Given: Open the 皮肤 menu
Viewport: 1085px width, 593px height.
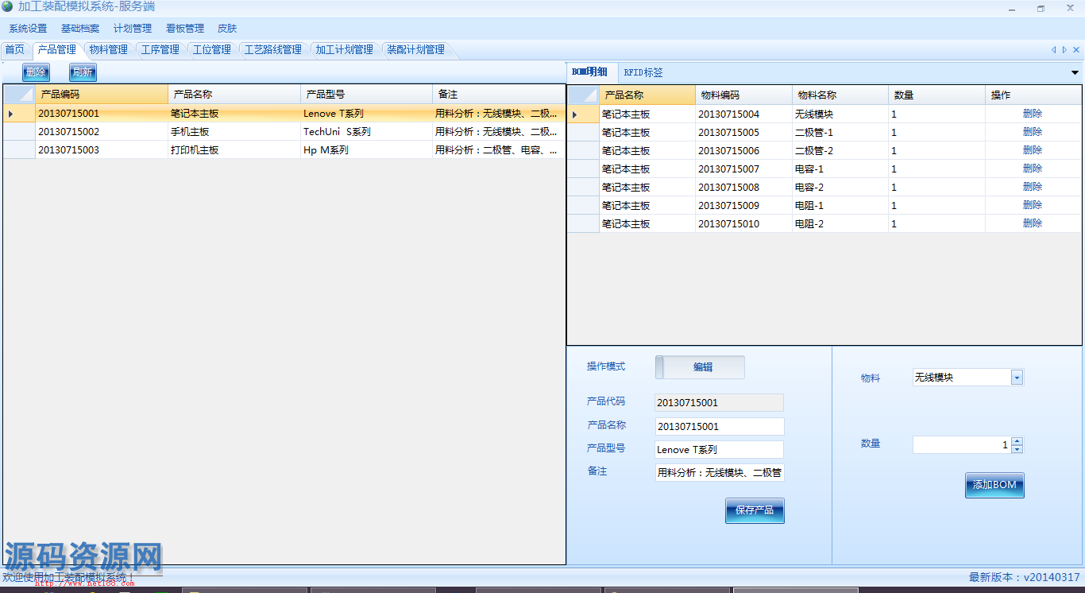Looking at the screenshot, I should coord(227,29).
